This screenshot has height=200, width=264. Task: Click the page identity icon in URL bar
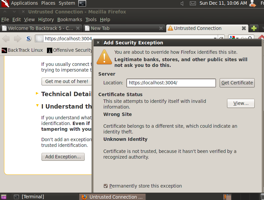pos(40,39)
